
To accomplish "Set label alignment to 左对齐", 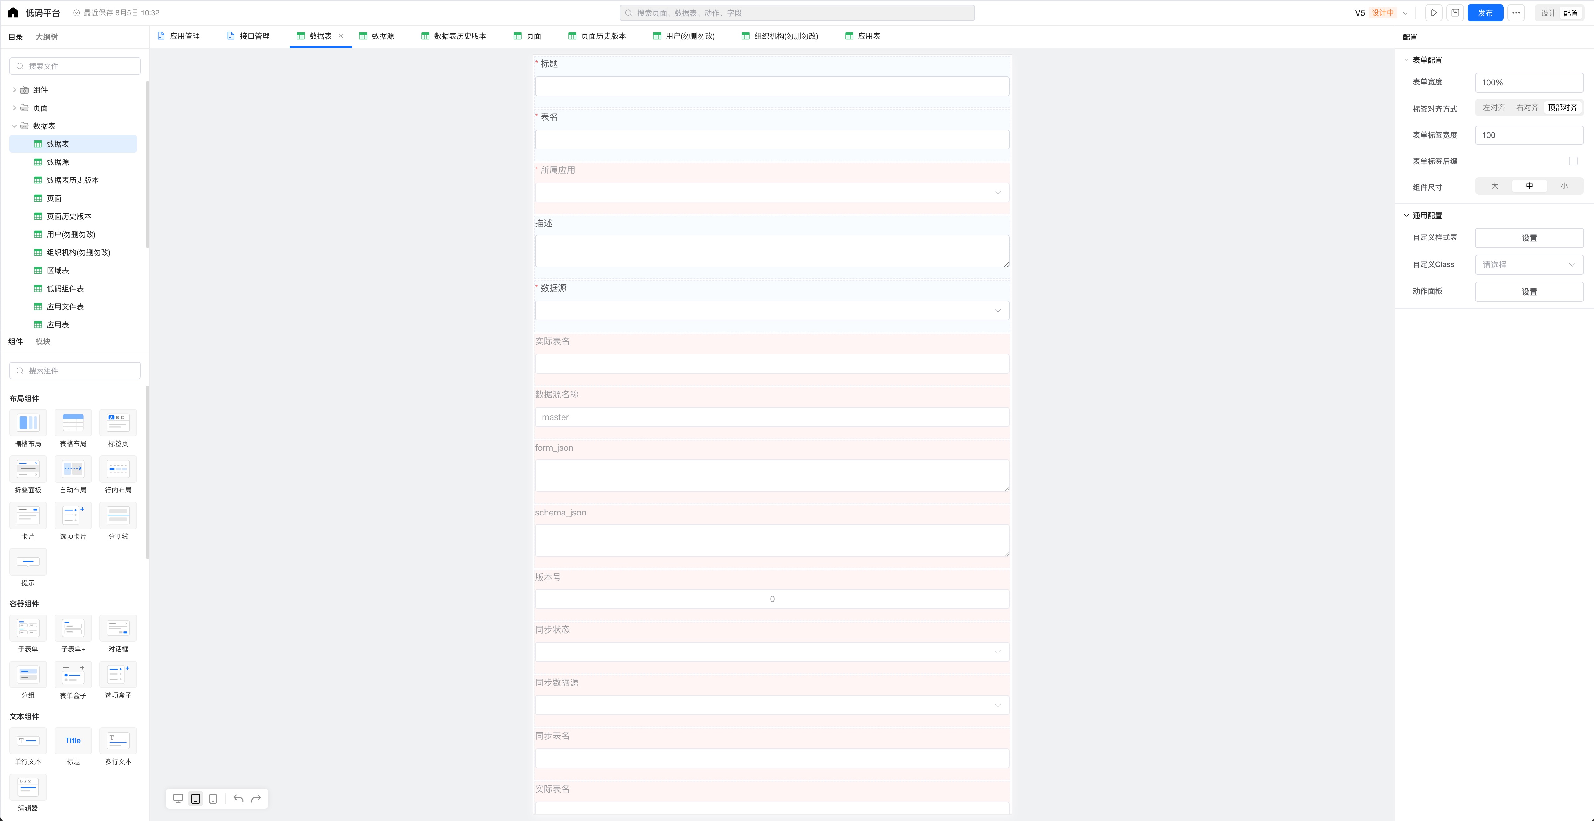I will coord(1494,108).
